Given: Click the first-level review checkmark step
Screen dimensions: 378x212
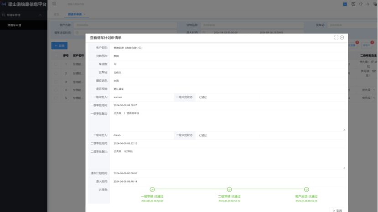Looking at the screenshot, I should 152,189.
